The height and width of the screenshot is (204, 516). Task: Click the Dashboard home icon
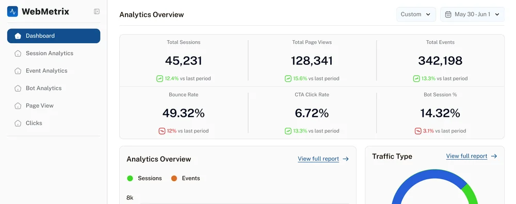(18, 36)
